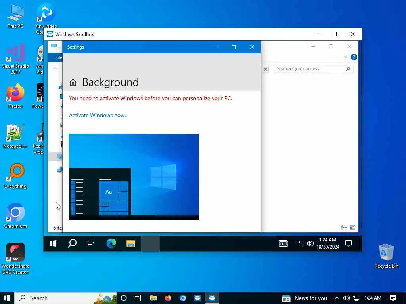Click the desktop background preview image
The width and height of the screenshot is (406, 304).
click(x=134, y=177)
